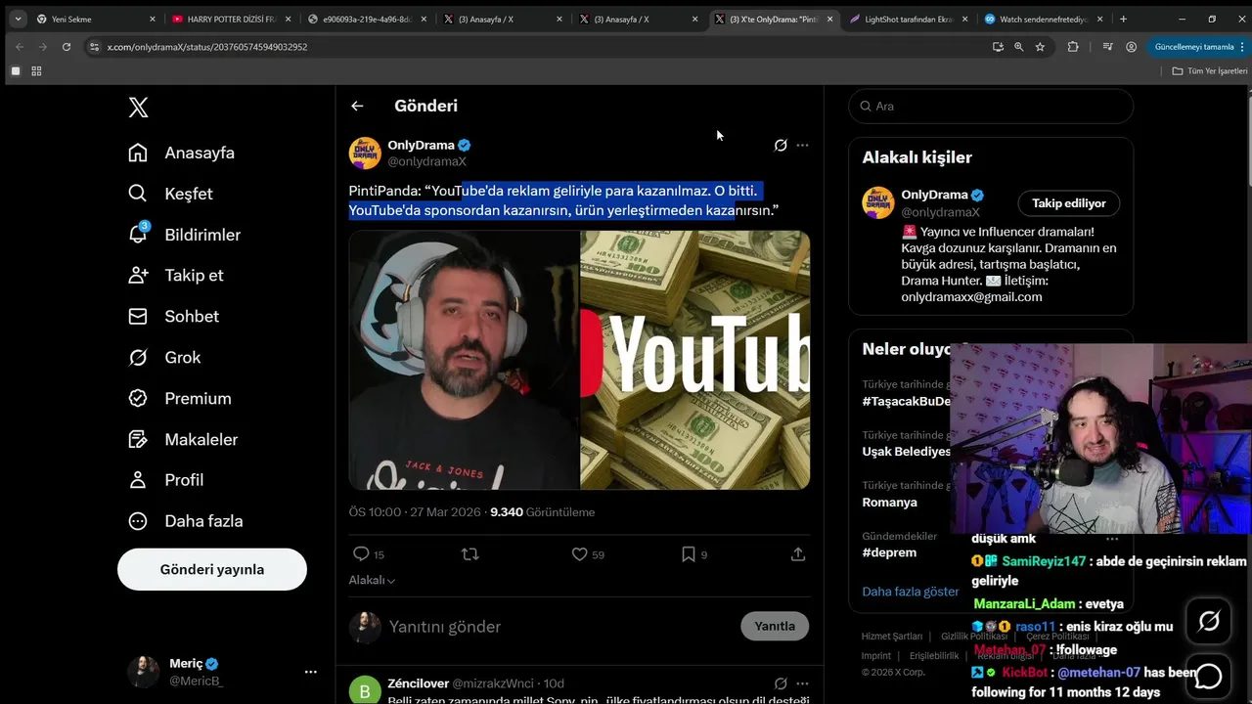Switch to HARRY POTTER DİZİSİ tab
This screenshot has height=704, width=1252.
[x=232, y=19]
